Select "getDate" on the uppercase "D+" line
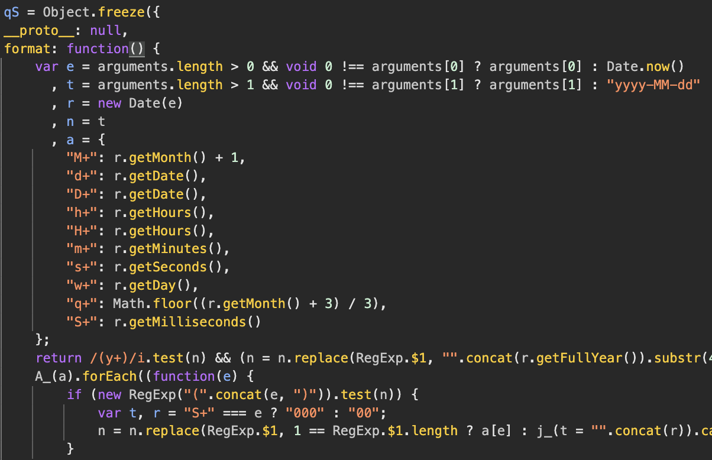The height and width of the screenshot is (460, 712). [x=157, y=195]
